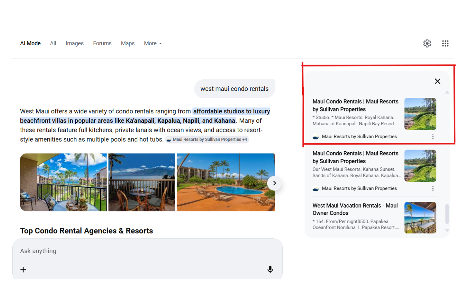Click snippet text 'Our West Maui Resorts. Kahana Sunset.'

pyautogui.click(x=354, y=169)
